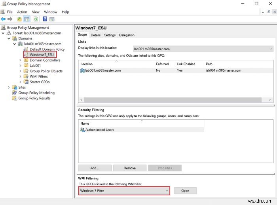Open the File menu
The width and height of the screenshot is (277, 205).
(x=9, y=12)
